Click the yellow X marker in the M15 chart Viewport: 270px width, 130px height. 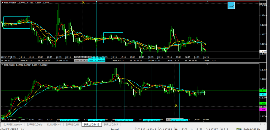(x=83, y=2)
